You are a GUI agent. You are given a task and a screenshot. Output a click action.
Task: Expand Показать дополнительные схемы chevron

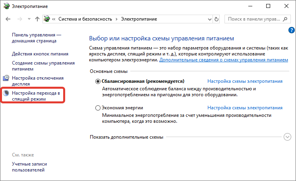[287, 137]
